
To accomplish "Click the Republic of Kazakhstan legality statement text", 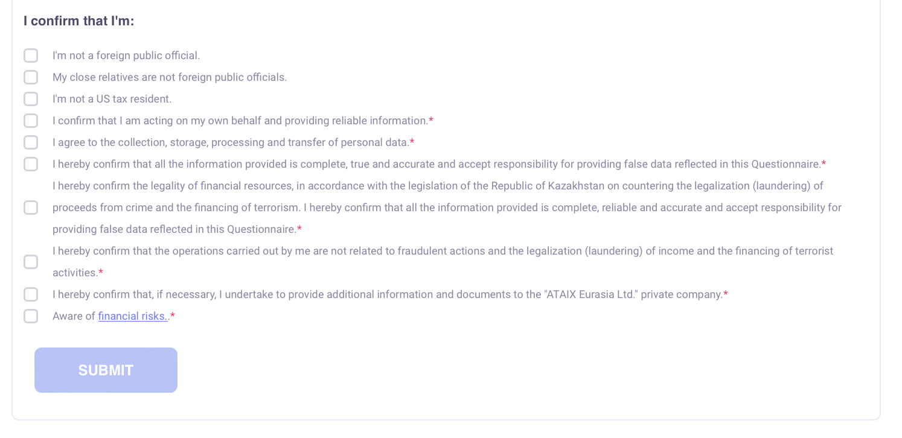I will point(447,208).
